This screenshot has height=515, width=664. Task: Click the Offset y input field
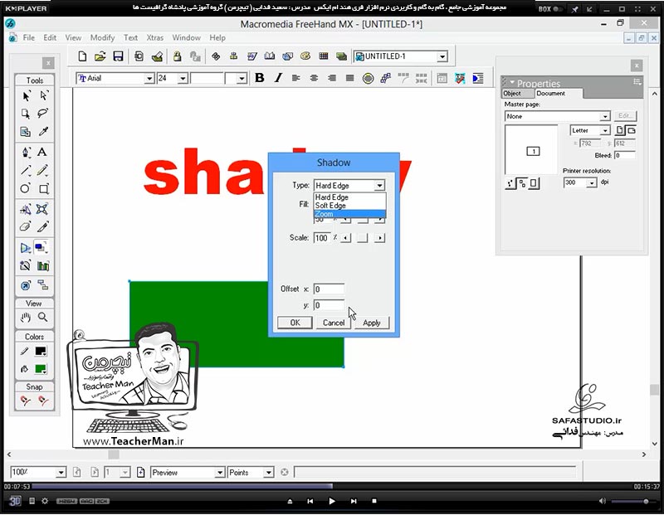[x=329, y=305]
